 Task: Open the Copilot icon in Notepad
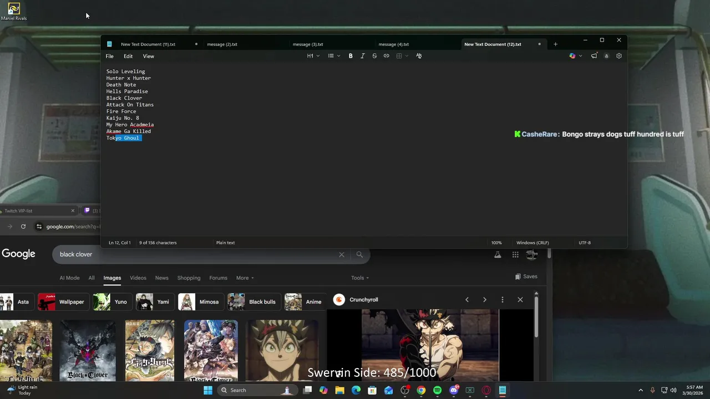click(572, 56)
